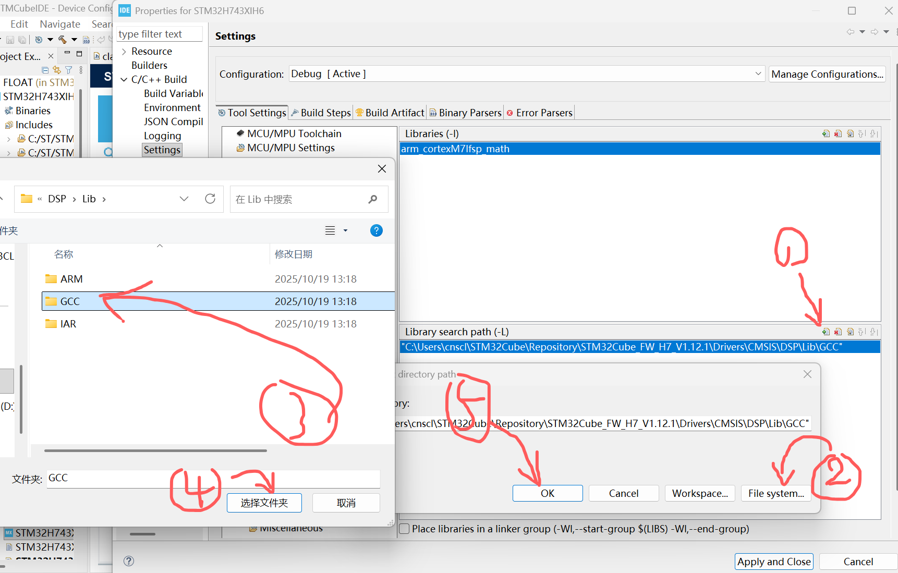Open help in folder browse dialog
This screenshot has width=898, height=573.
376,230
